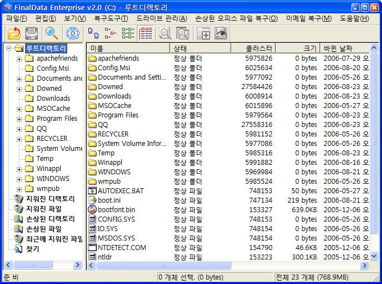Sort by the 크기 column header
The height and width of the screenshot is (284, 382).
coord(297,48)
